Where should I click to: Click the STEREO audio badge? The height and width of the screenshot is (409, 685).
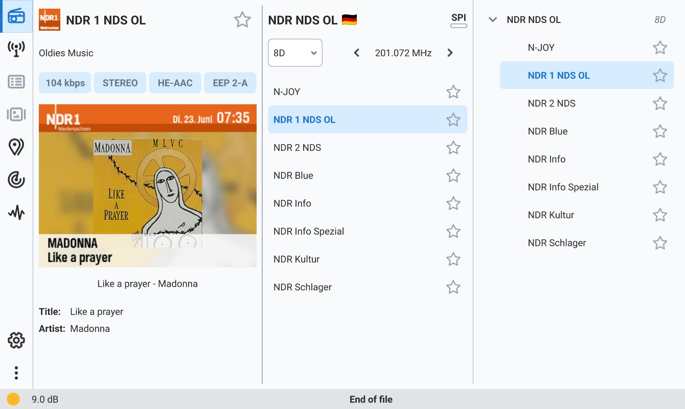(x=120, y=83)
